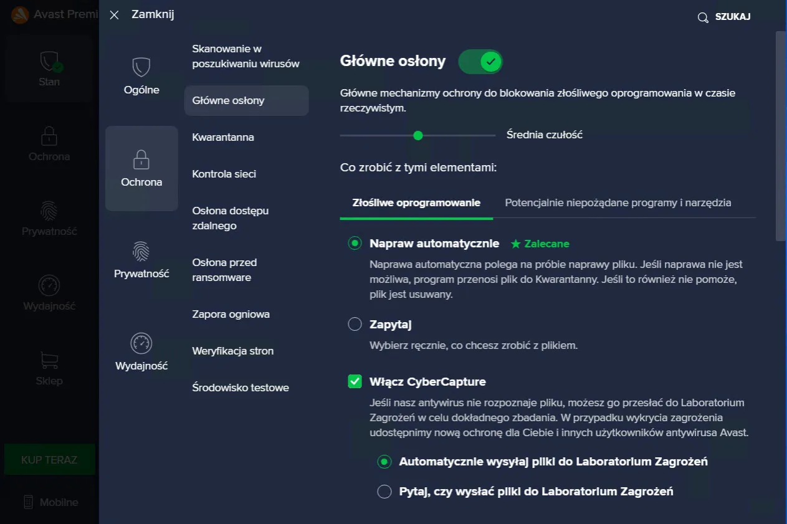Click the KUP TERAZ button
Viewport: 787px width, 524px height.
click(x=49, y=459)
